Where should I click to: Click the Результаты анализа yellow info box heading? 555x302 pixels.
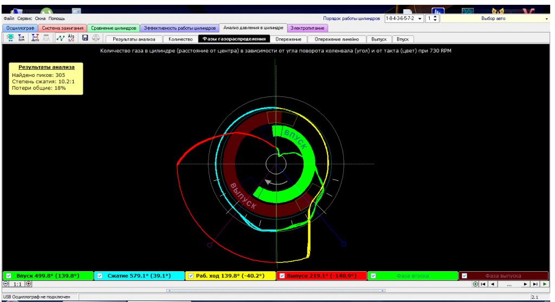click(47, 67)
